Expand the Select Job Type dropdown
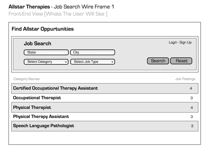209x155 pixels. [93, 62]
